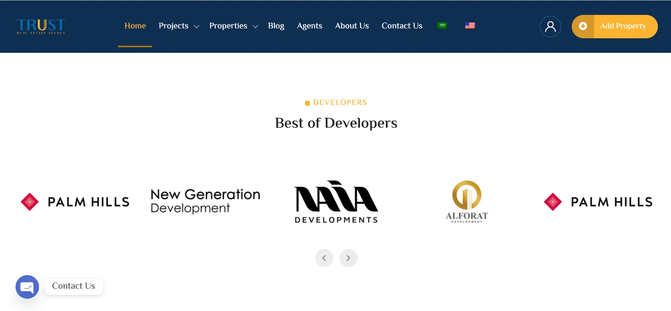
Task: Go to the Blog page
Action: 276,26
